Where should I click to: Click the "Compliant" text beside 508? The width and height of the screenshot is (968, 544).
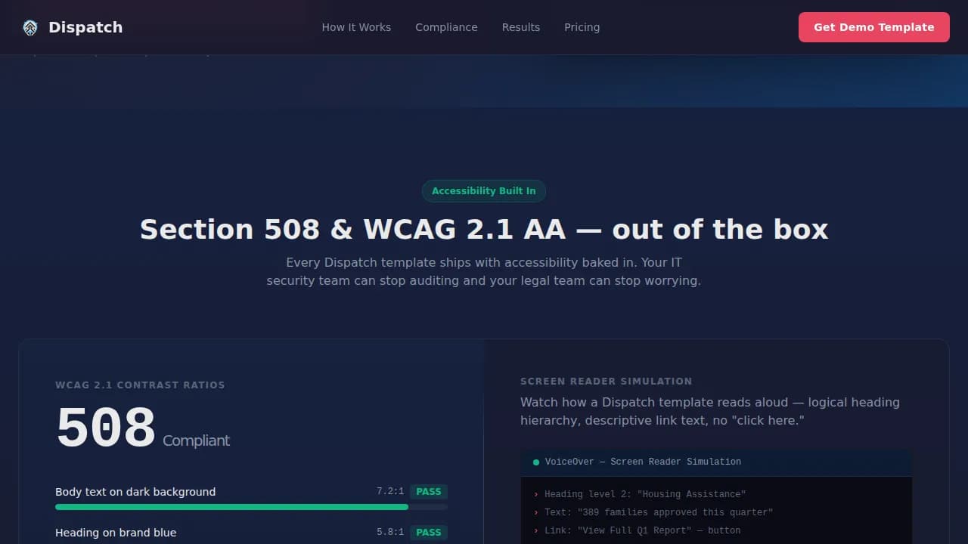[196, 440]
